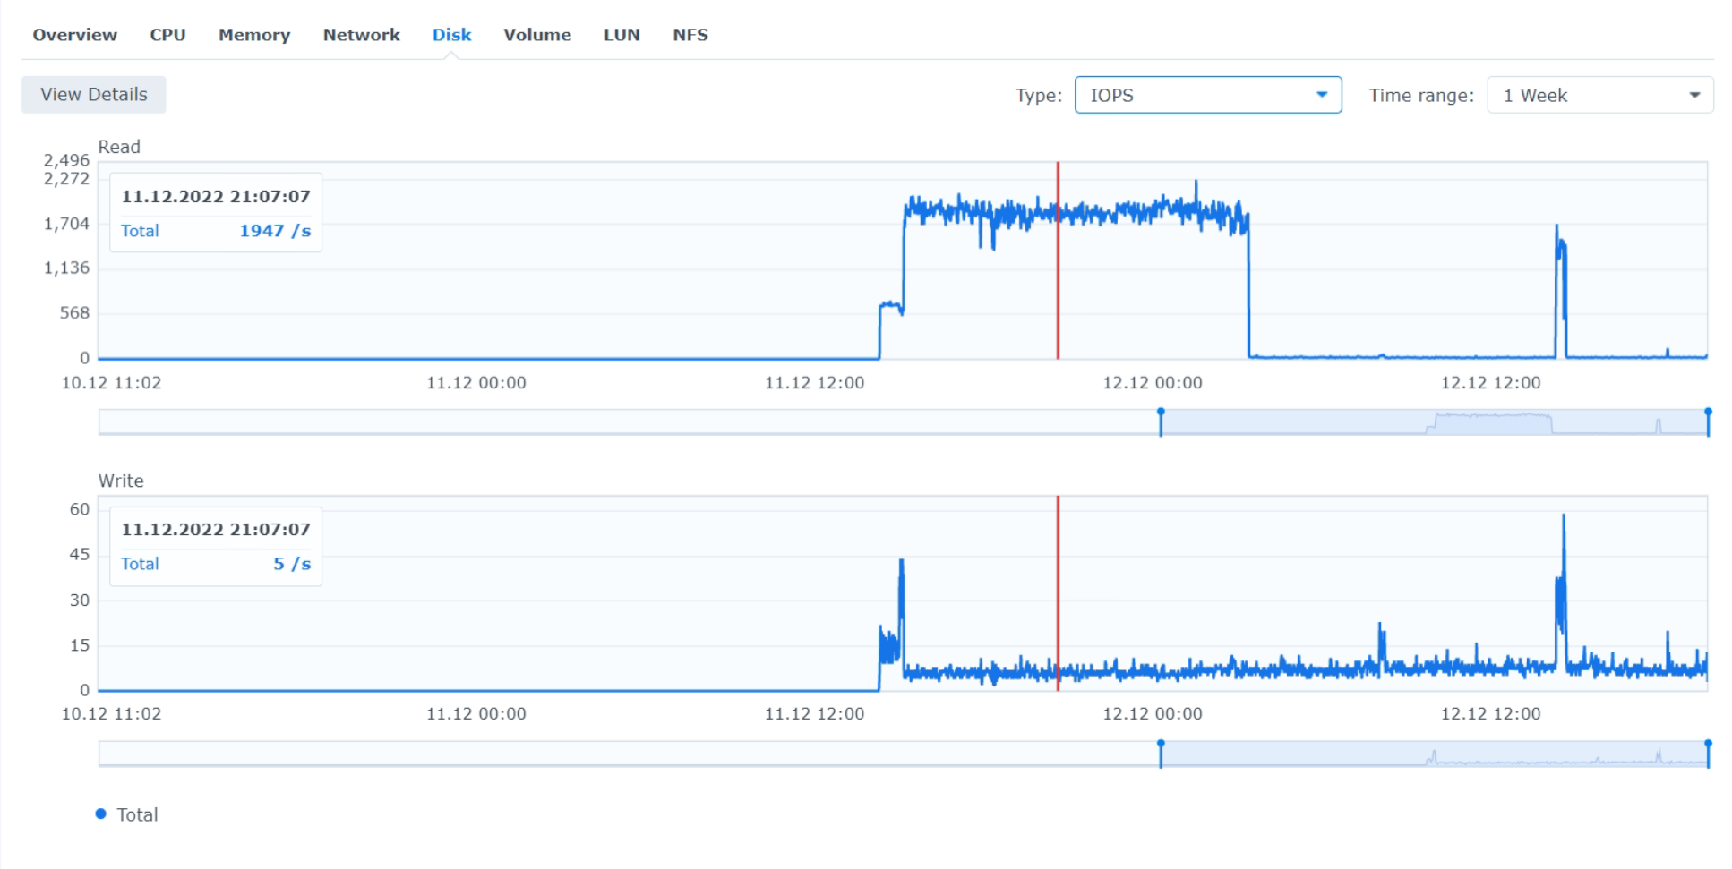
Task: Click the Write range slider right handle
Action: coord(1708,754)
